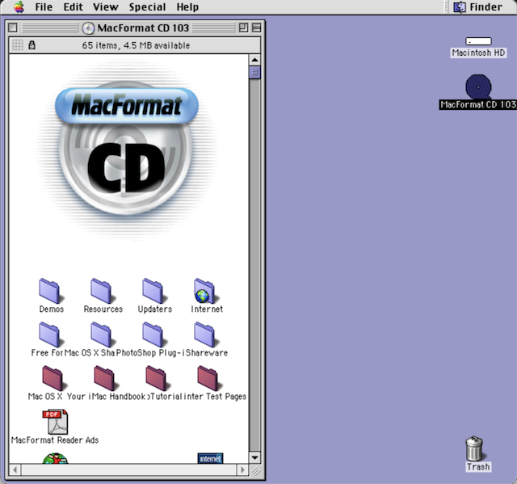Open the Finder application menu
The image size is (517, 484).
pos(478,7)
